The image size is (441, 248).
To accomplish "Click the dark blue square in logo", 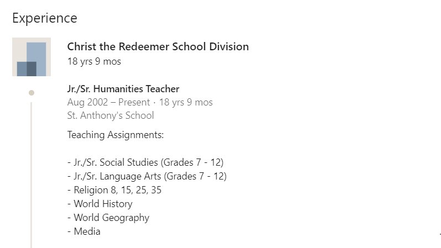I will coord(27,69).
